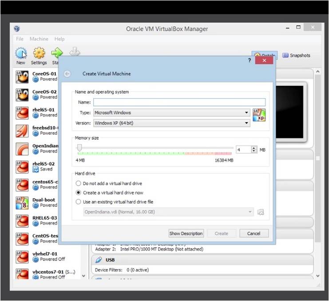The image size is (329, 301).
Task: Choose Create a virtual hard drive now
Action: point(79,193)
